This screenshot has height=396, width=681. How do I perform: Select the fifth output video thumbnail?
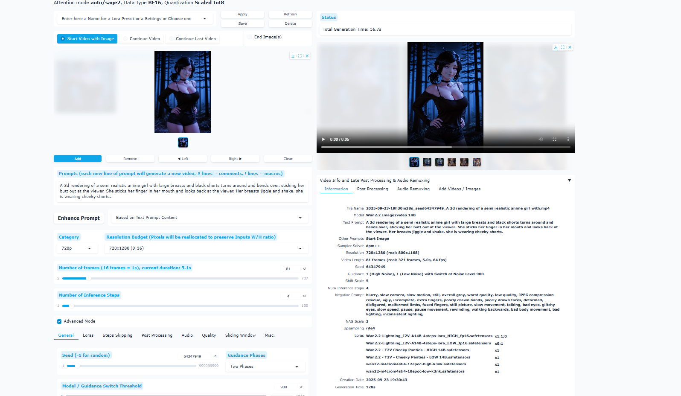pos(464,162)
